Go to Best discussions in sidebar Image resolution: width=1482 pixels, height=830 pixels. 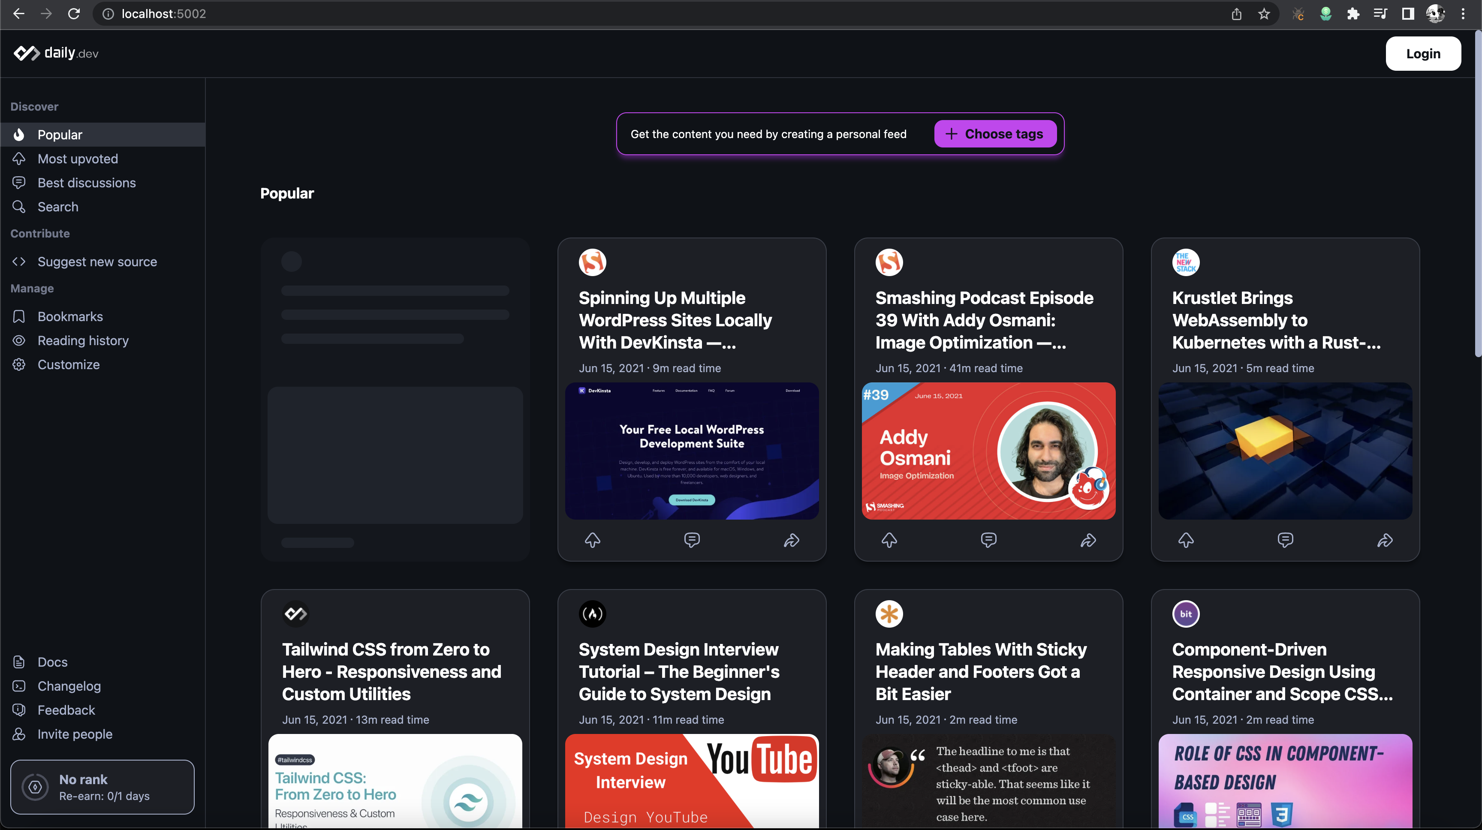[86, 183]
